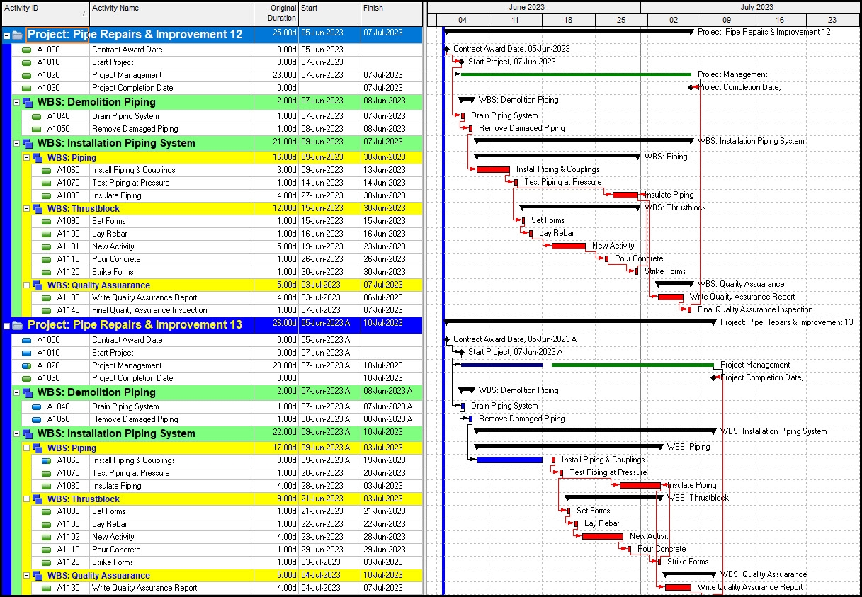The width and height of the screenshot is (862, 597).
Task: Click the activity icon next to A1140
Action: pos(47,310)
